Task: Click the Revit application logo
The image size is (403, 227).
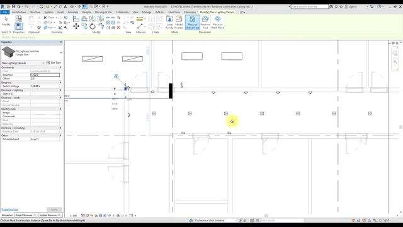Action: [x=3, y=6]
